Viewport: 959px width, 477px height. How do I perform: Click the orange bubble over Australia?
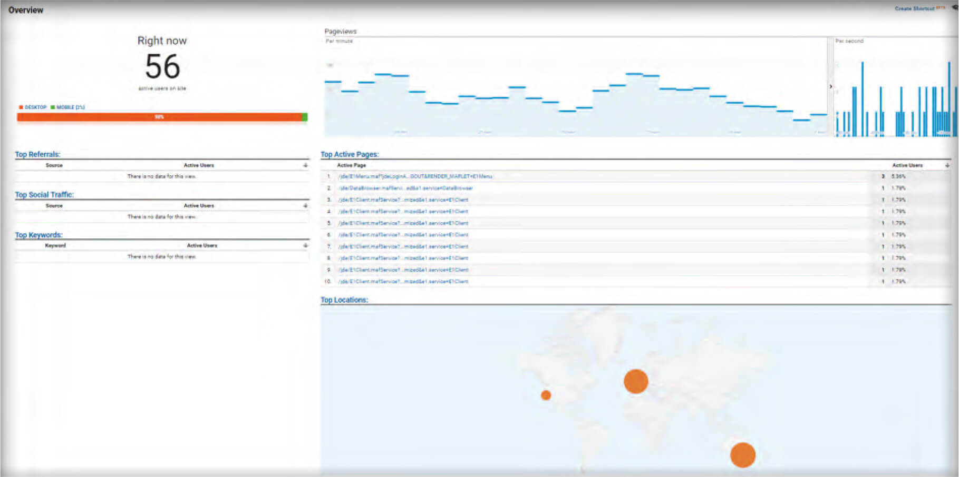point(742,455)
